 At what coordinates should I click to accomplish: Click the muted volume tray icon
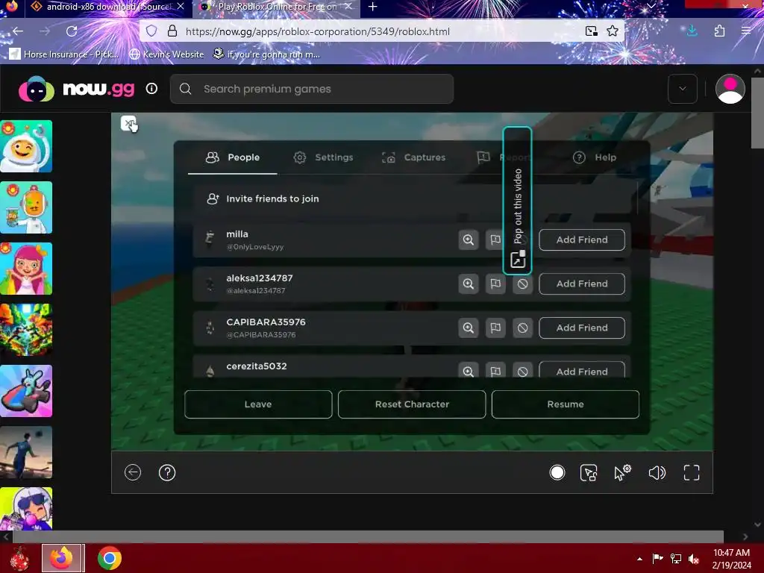694,559
